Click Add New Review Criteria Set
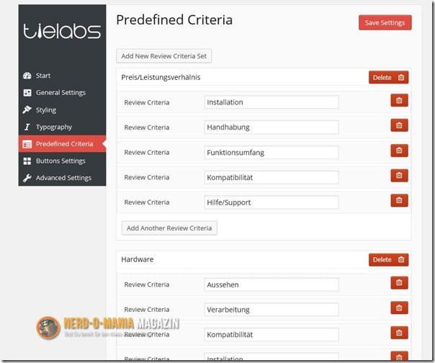435x363 pixels. point(163,56)
